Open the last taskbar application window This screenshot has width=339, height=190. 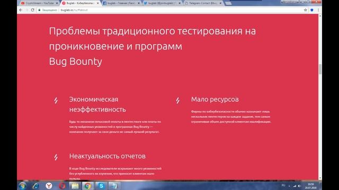114,186
